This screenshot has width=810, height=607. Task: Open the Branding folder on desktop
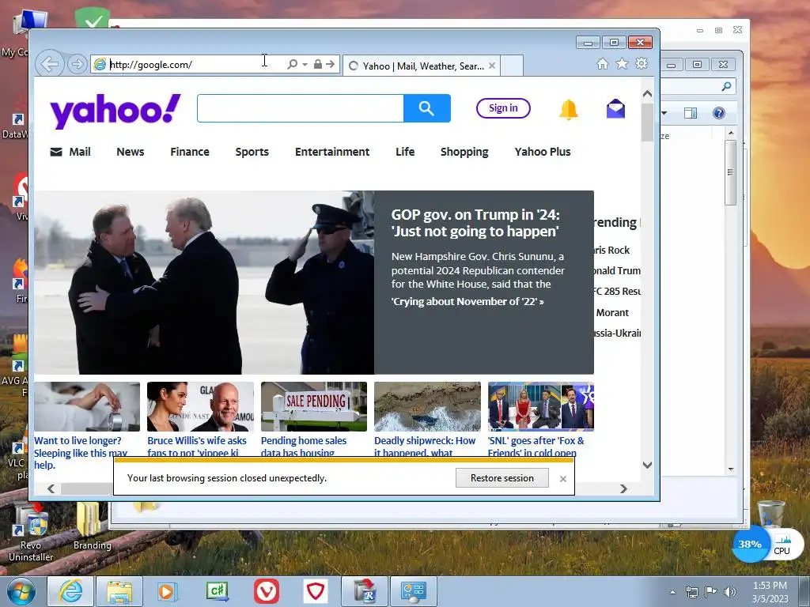click(92, 526)
